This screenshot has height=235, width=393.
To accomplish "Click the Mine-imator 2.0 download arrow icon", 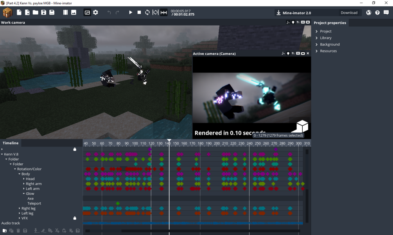I will pyautogui.click(x=278, y=13).
